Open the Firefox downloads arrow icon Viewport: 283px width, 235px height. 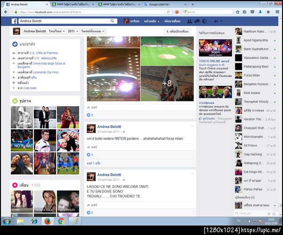pos(260,12)
